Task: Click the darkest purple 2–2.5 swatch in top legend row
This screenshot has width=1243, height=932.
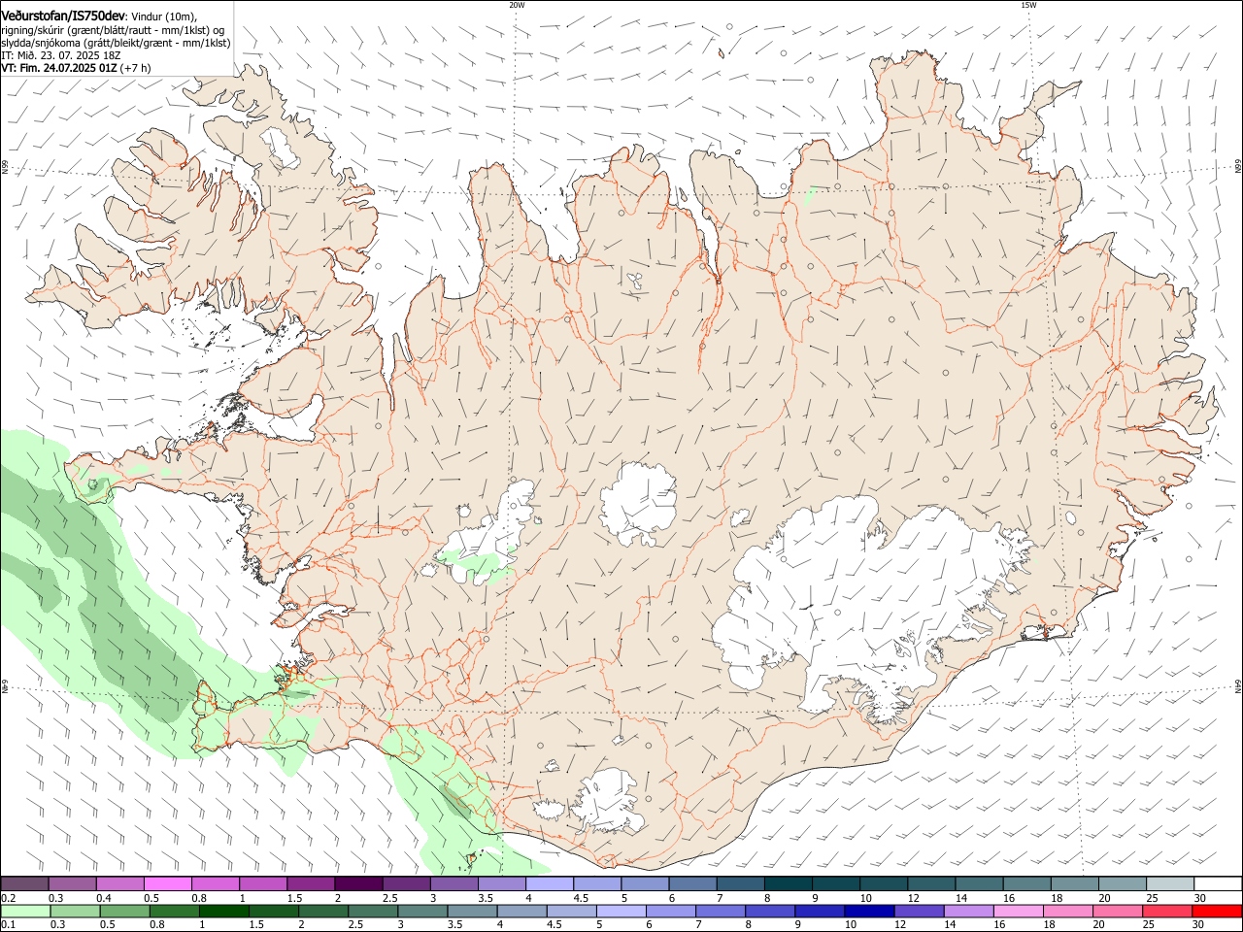Action: tap(358, 884)
